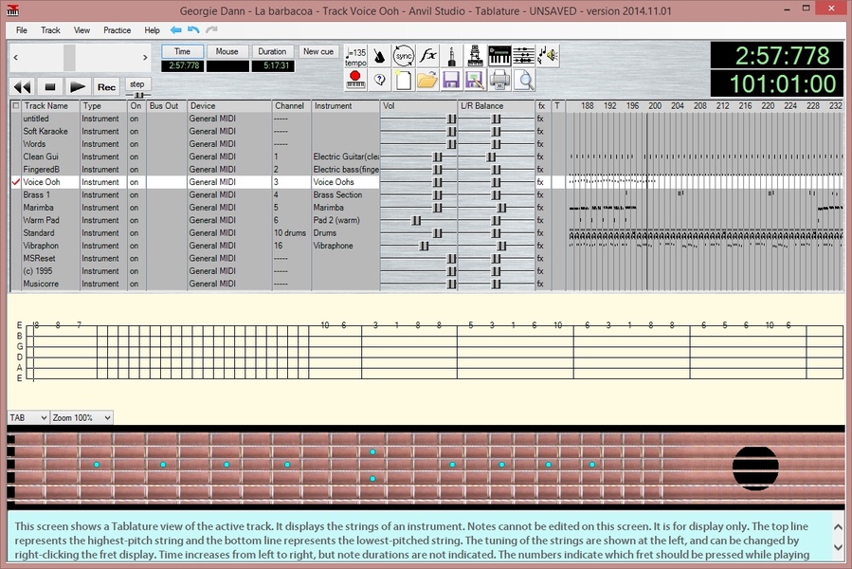852x569 pixels.
Task: Open the Zoom 100% dropdown
Action: coord(82,417)
